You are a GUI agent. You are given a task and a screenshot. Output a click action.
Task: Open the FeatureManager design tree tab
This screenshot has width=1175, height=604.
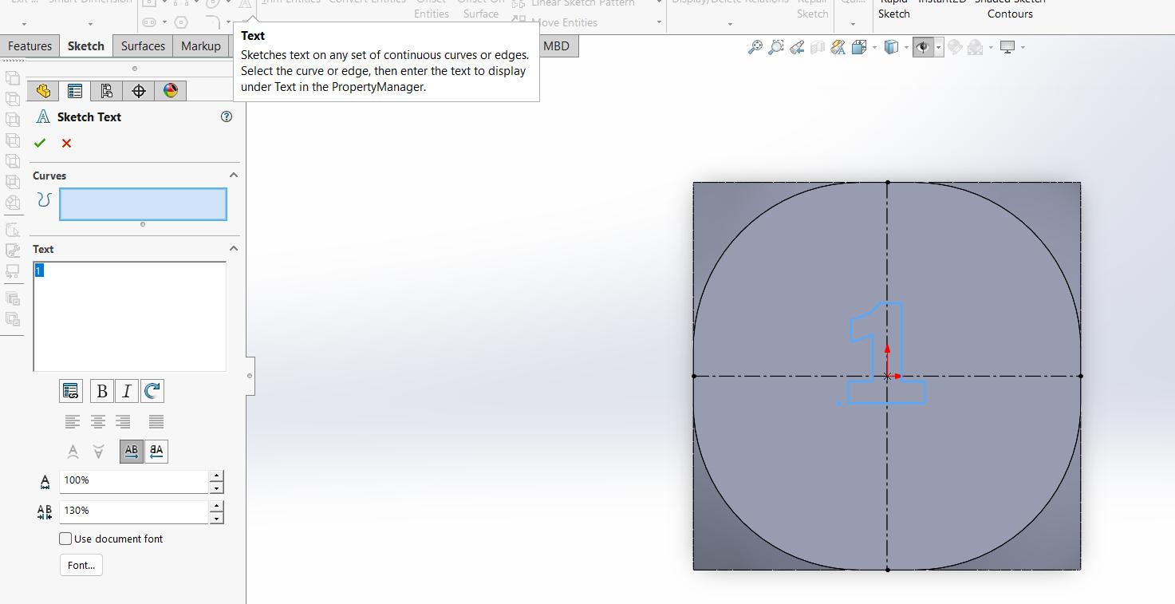pos(43,91)
